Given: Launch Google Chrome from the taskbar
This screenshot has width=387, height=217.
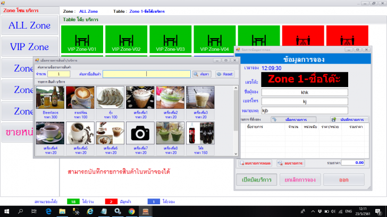Looking at the screenshot, I should pyautogui.click(x=131, y=211).
